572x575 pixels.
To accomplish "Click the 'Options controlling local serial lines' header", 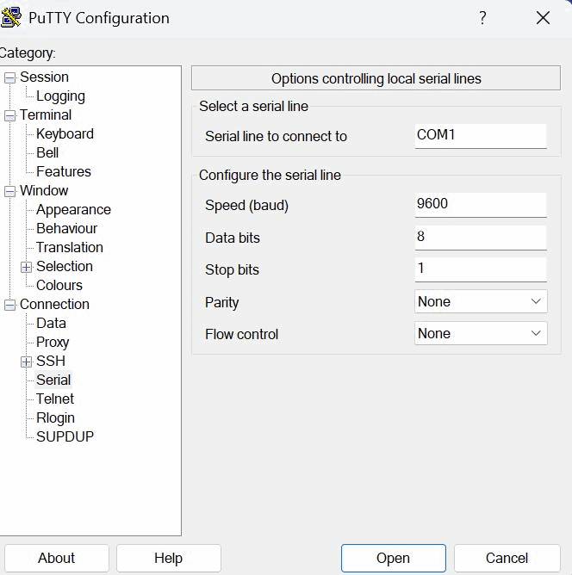I will point(376,78).
